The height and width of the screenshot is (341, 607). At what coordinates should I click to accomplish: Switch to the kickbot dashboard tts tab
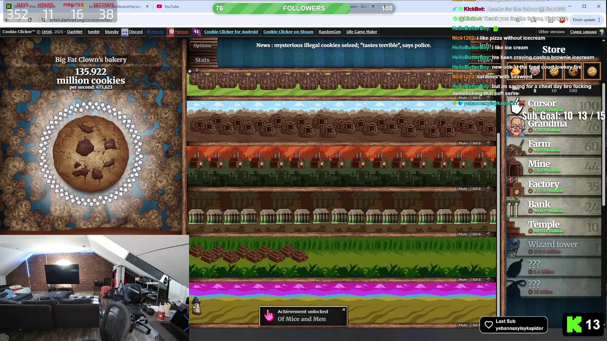click(115, 7)
